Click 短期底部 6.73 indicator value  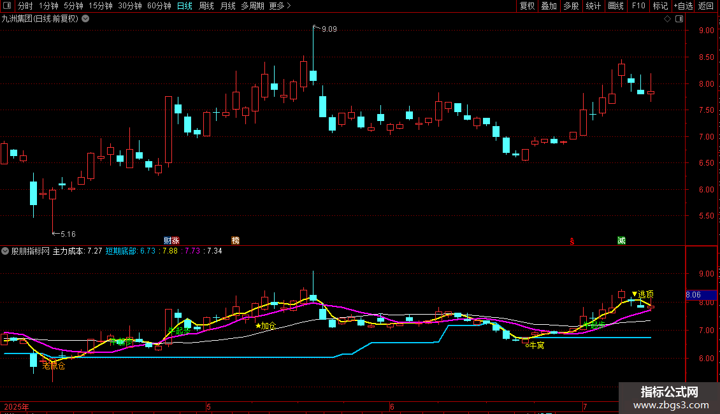pyautogui.click(x=131, y=251)
